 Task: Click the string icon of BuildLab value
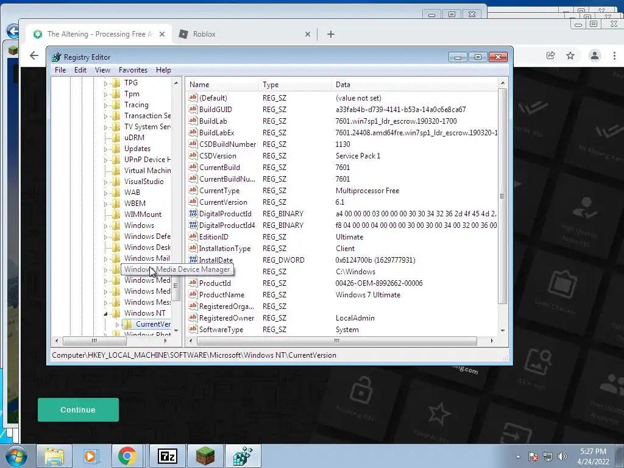click(x=193, y=121)
